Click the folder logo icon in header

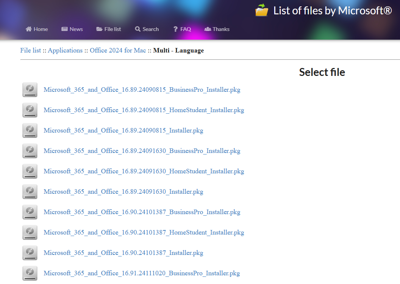pyautogui.click(x=261, y=11)
